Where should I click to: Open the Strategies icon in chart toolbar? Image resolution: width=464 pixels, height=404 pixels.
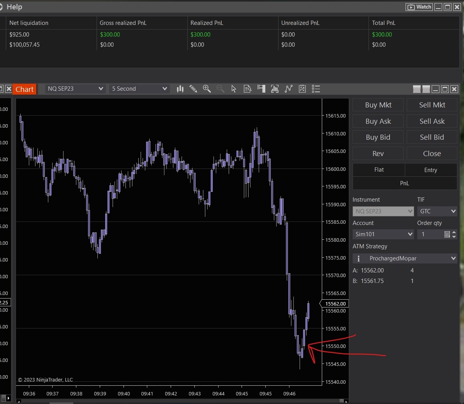[289, 89]
